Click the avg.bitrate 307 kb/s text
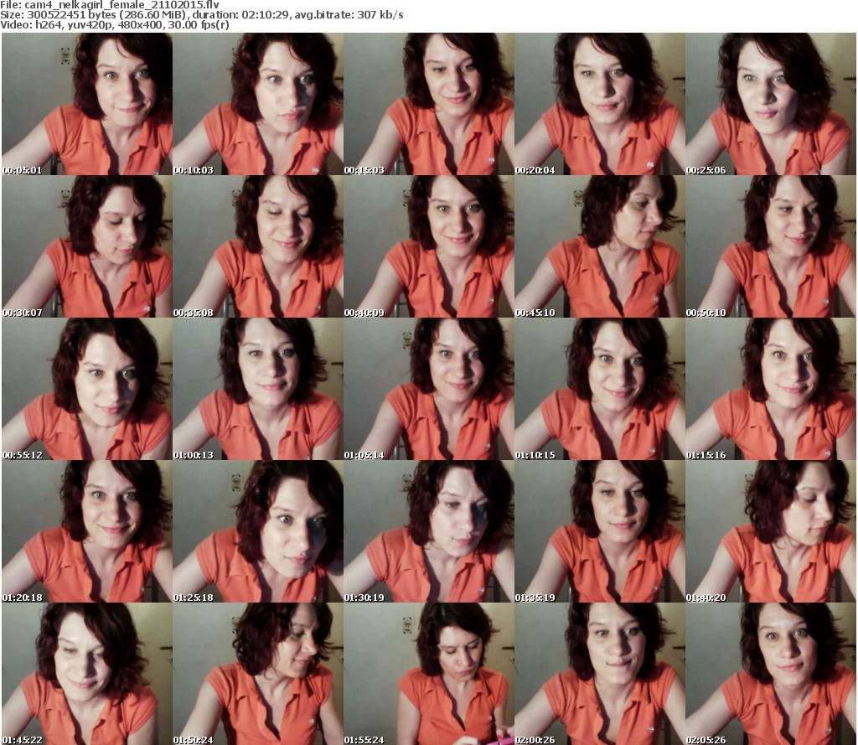This screenshot has height=745, width=858. point(349,15)
